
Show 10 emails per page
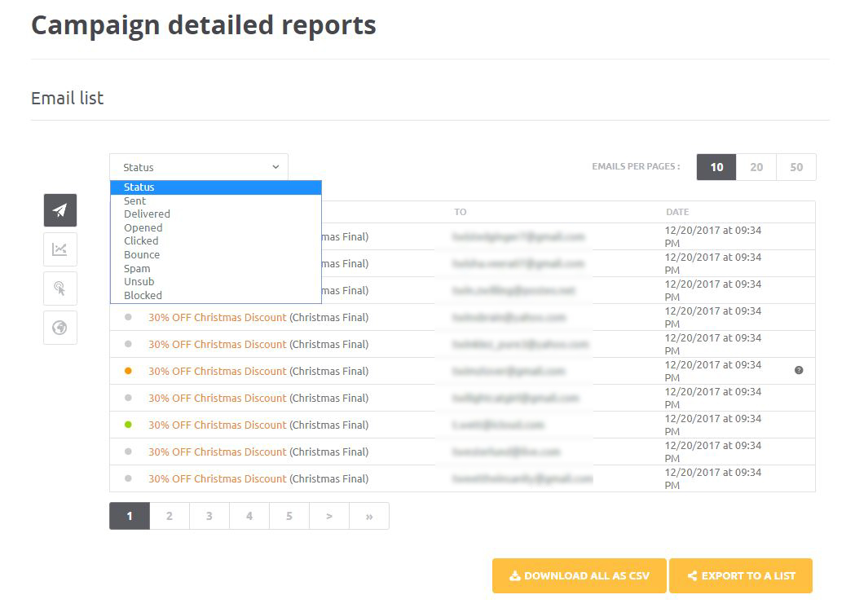click(716, 167)
